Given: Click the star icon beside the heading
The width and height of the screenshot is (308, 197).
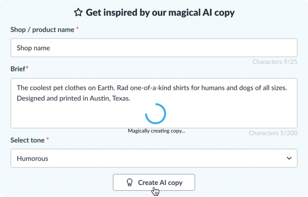Looking at the screenshot, I should click(x=78, y=12).
